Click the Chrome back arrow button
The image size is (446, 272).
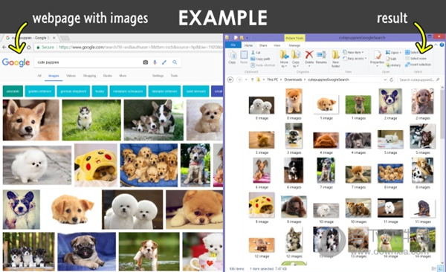click(x=4, y=48)
